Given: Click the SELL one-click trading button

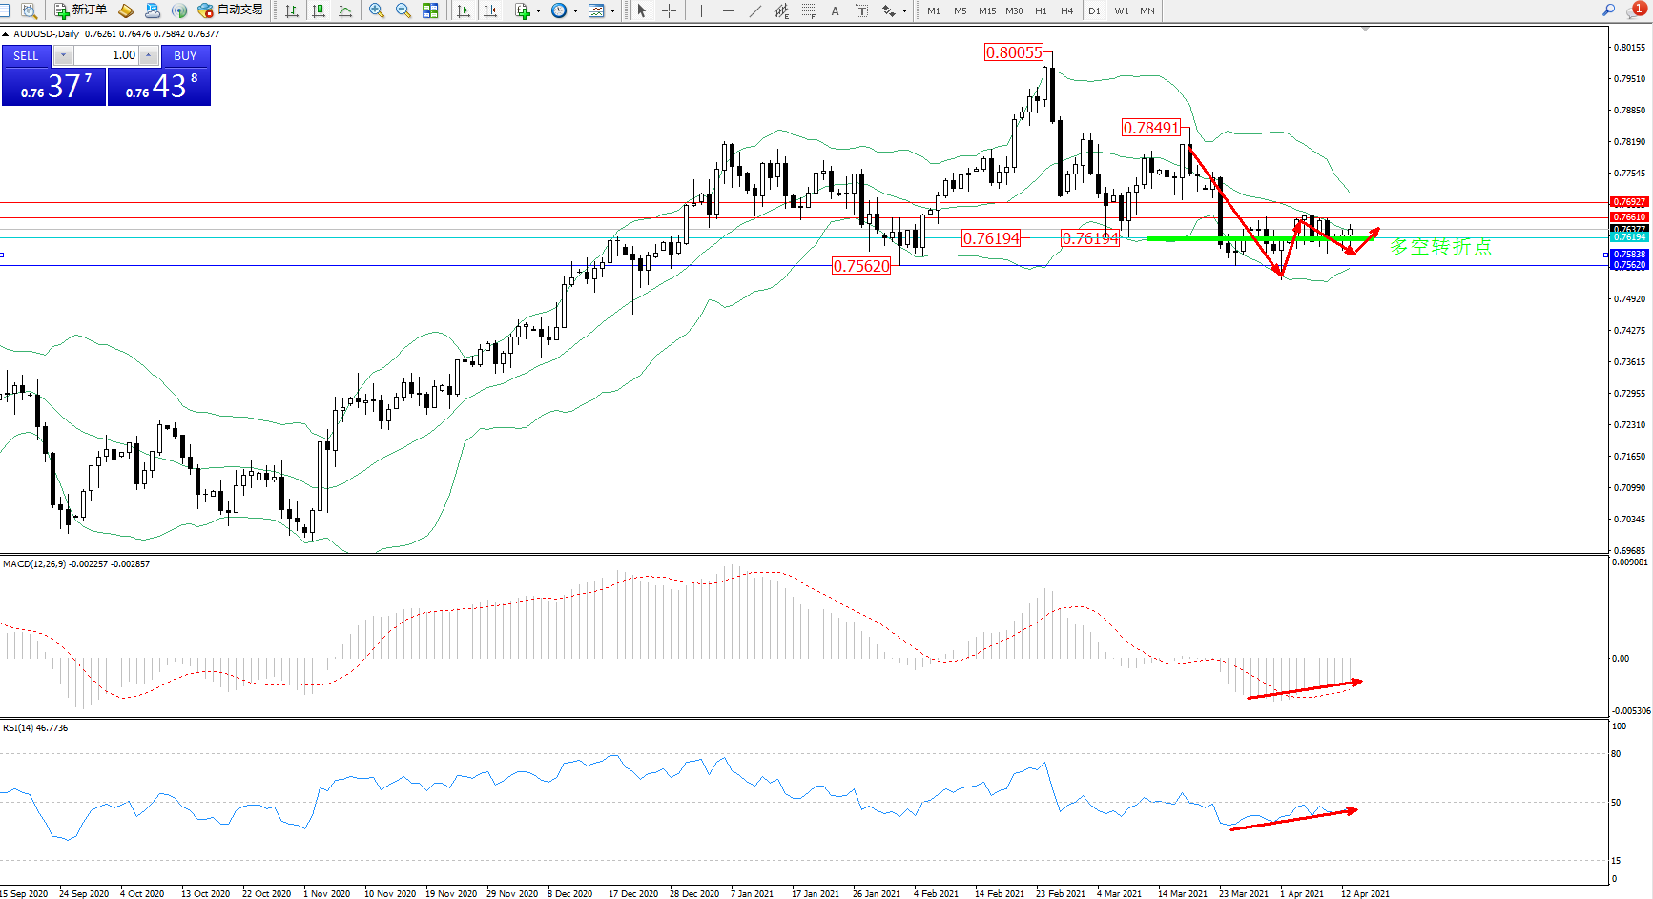Looking at the screenshot, I should coord(26,56).
